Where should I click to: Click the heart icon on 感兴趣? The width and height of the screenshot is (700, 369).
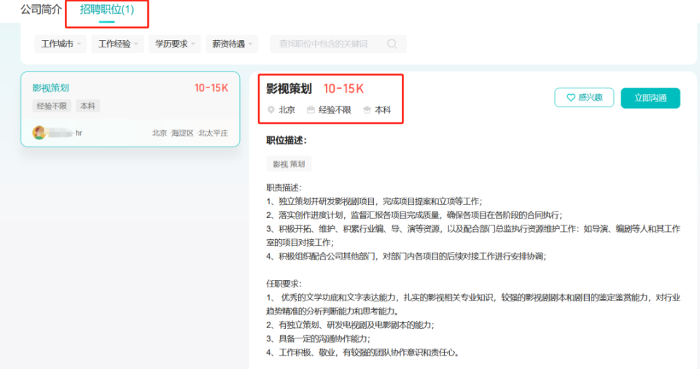[x=570, y=98]
